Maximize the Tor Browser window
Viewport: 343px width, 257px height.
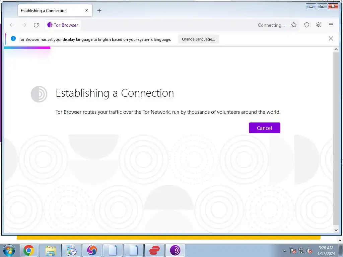coord(322,6)
